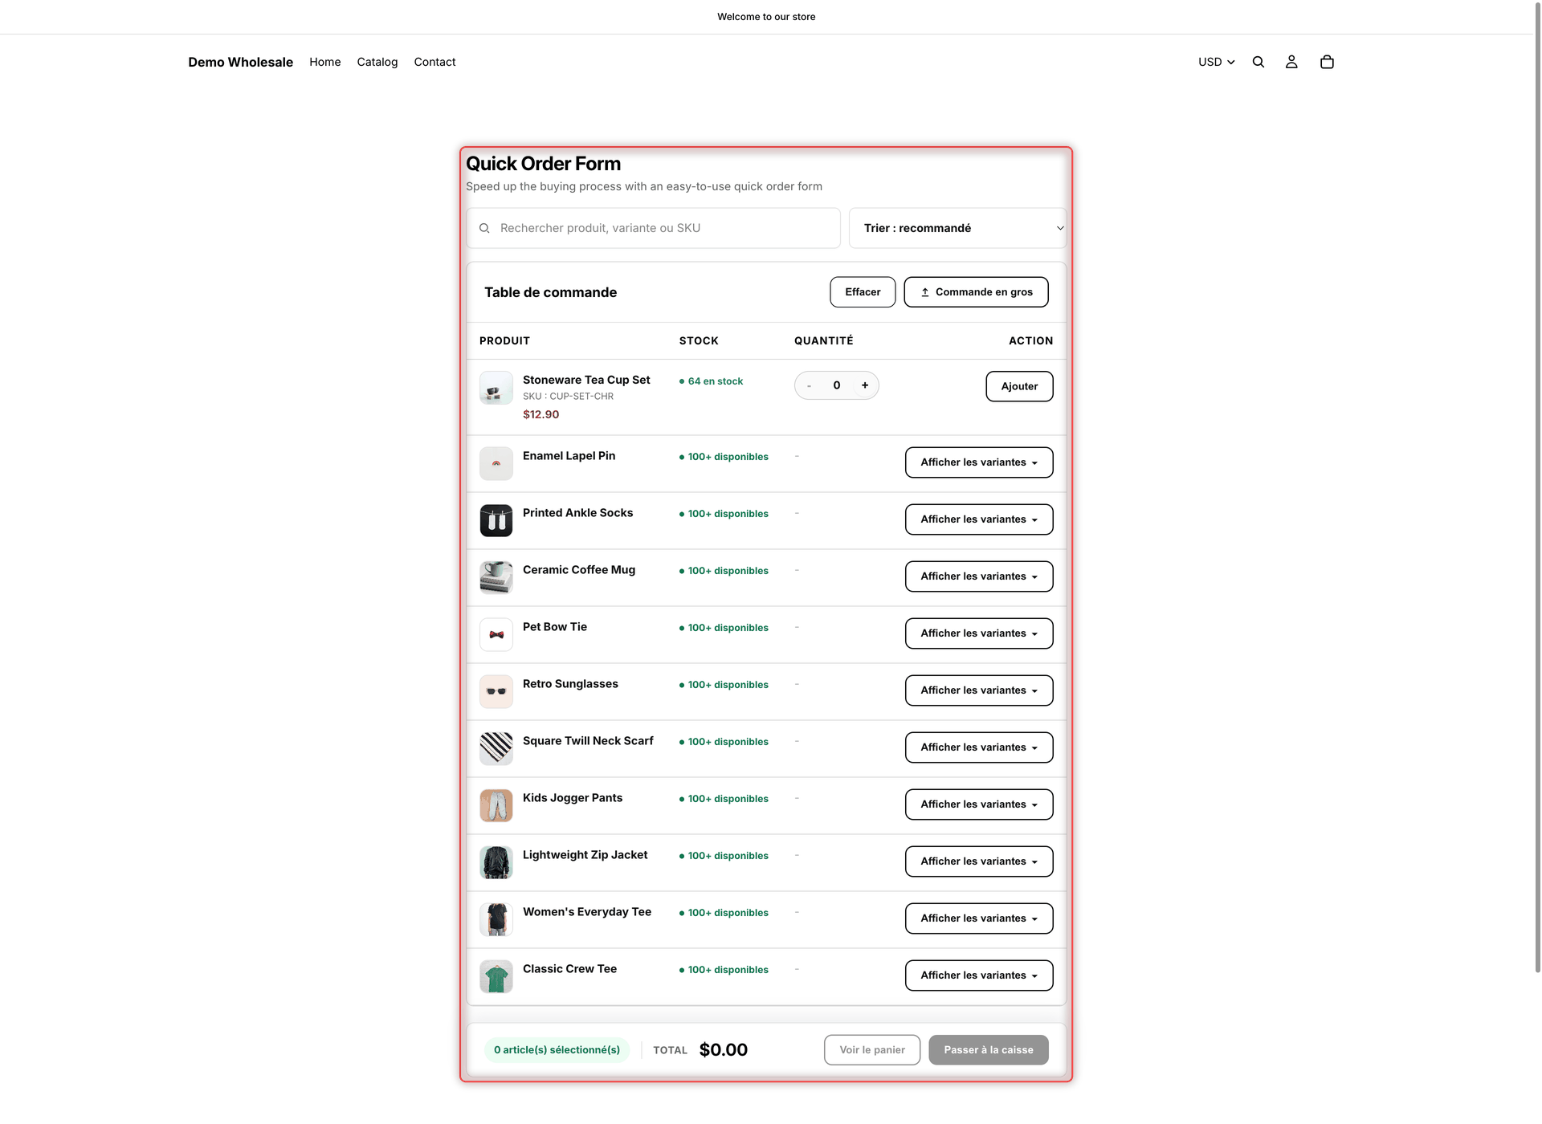Click the Kids Jogger Pants thumbnail
Screen dimensions: 1542x1124
(x=496, y=806)
